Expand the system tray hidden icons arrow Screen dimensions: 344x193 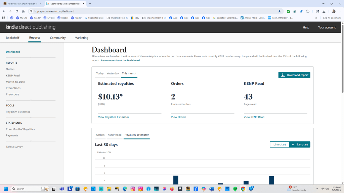pyautogui.click(x=317, y=189)
